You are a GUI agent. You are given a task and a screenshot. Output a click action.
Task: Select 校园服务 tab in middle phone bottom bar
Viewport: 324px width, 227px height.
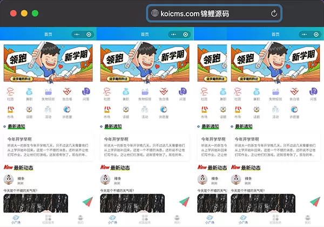(145, 219)
